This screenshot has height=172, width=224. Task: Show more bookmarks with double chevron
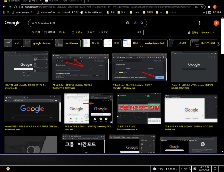[x=204, y=12]
